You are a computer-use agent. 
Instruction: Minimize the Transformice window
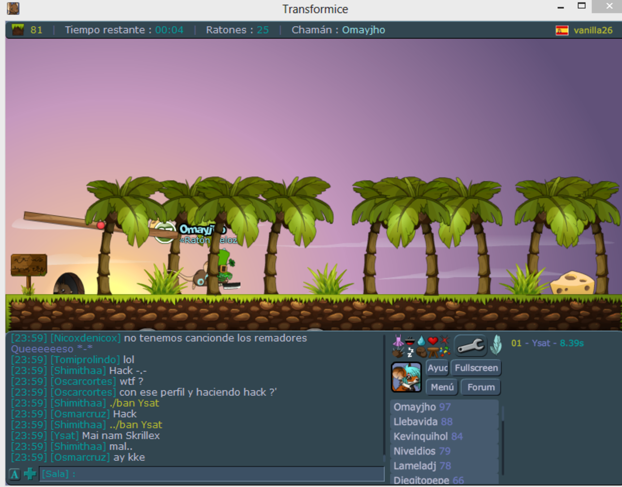(561, 7)
